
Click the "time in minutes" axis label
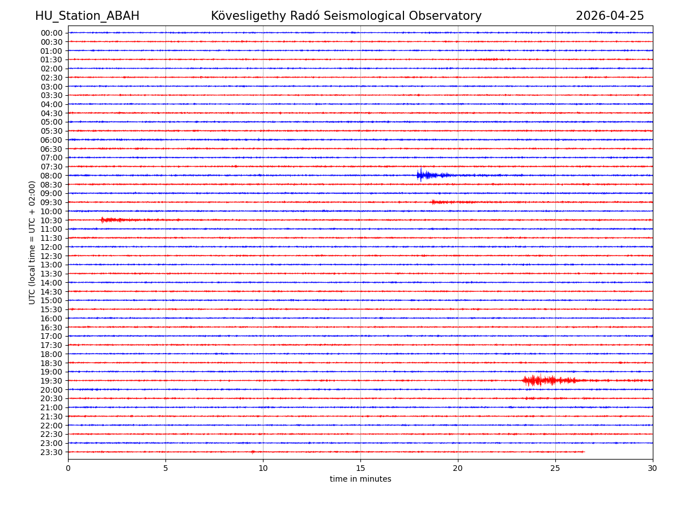[x=360, y=479]
